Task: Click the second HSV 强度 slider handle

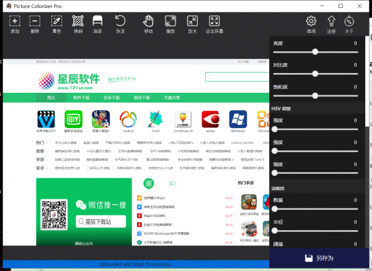Action: (275, 151)
